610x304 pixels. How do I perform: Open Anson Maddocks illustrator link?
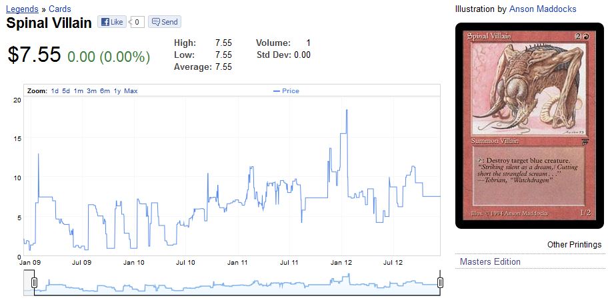[542, 9]
